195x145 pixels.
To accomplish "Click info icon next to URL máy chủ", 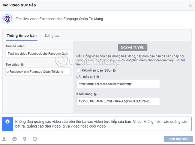I will click(98, 77).
